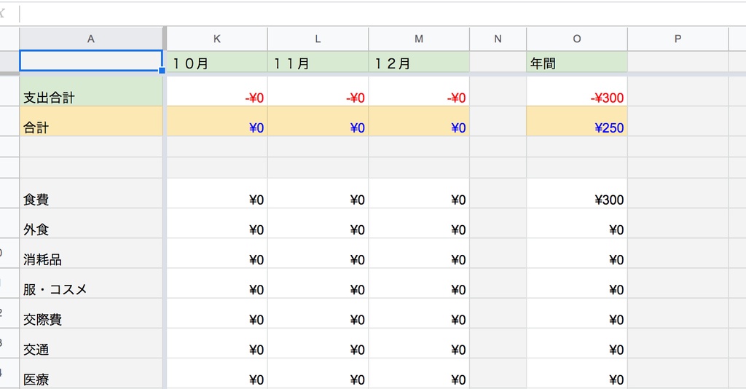Select the 服・コスメ row label
Screen dimensions: 746x389
tap(91, 283)
